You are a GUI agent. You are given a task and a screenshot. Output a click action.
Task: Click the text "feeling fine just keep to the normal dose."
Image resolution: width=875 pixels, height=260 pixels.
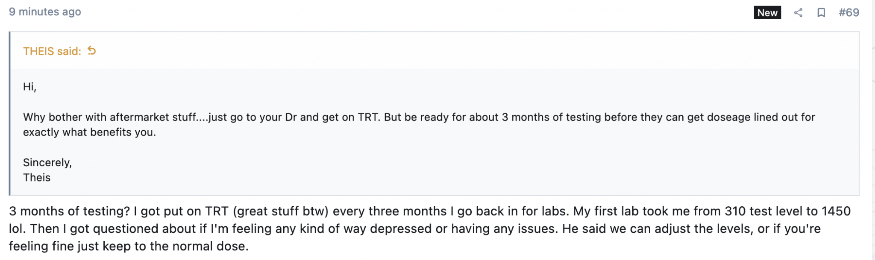pos(129,246)
